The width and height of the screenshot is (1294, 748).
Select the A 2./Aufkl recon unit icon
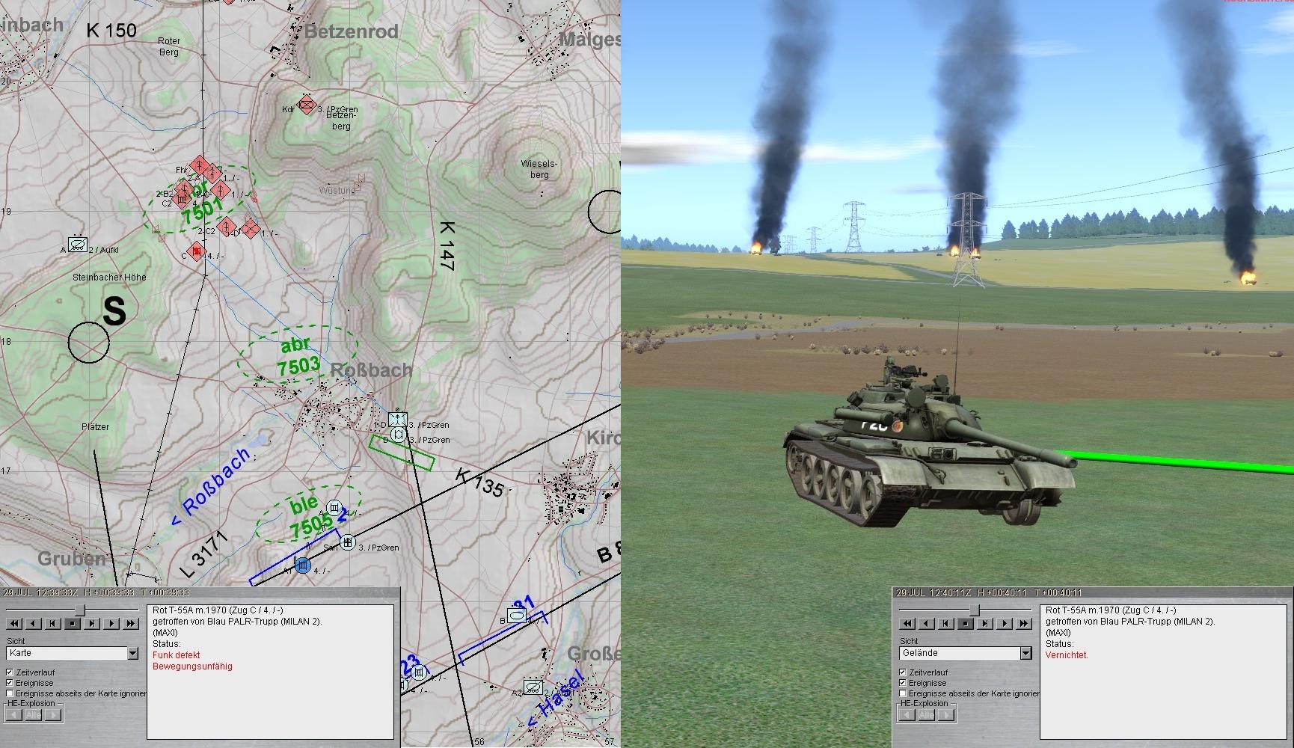[x=78, y=244]
